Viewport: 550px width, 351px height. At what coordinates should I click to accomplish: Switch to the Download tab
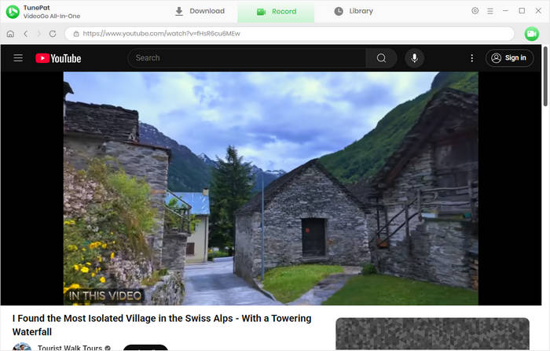pyautogui.click(x=200, y=11)
